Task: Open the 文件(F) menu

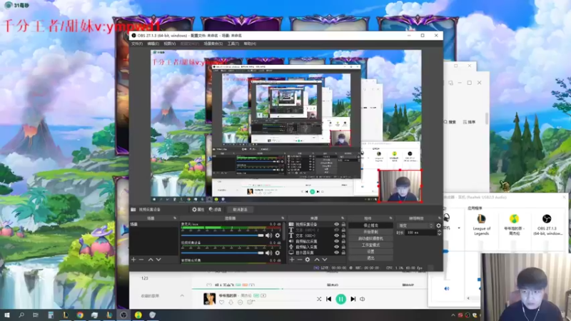Action: tap(137, 44)
